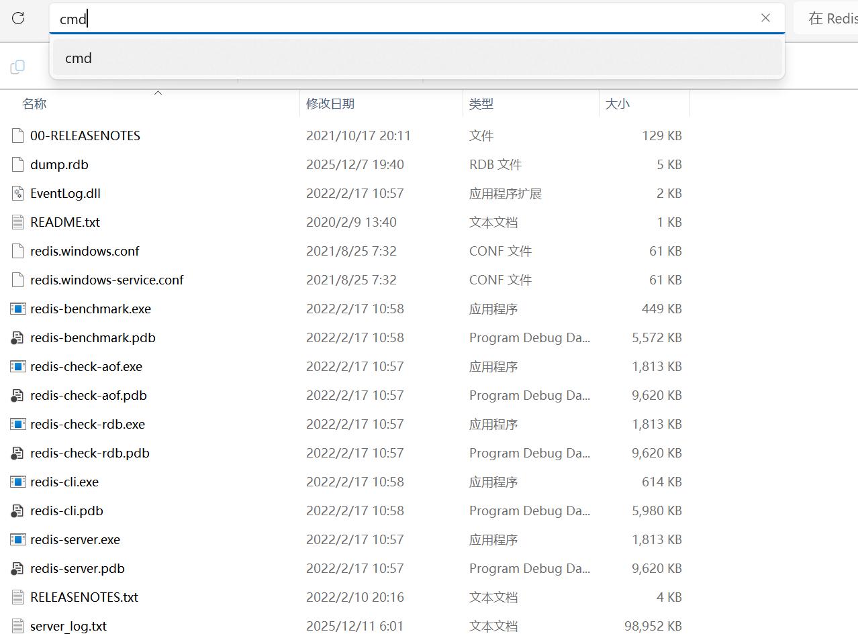The height and width of the screenshot is (640, 858).
Task: Click the search box labeled 在 Redis
Action: click(826, 18)
